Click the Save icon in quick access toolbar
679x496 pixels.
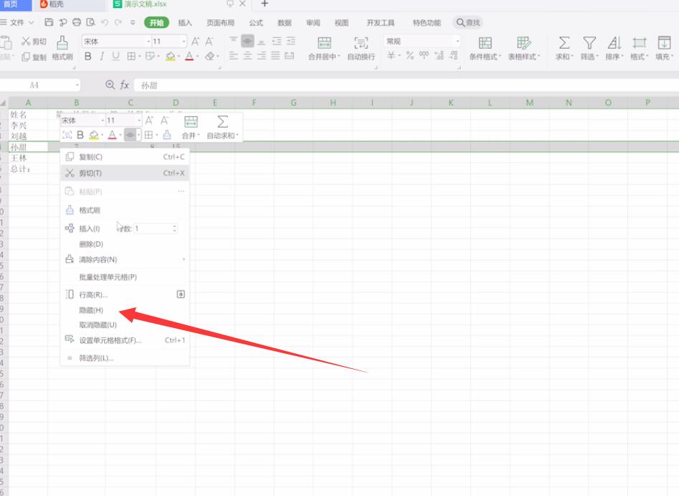coord(49,22)
